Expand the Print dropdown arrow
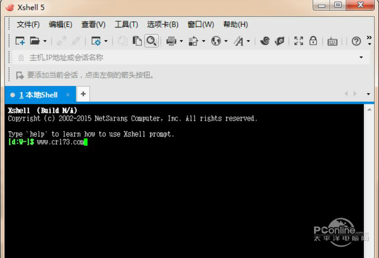The height and width of the screenshot is (258, 379). pos(181,41)
